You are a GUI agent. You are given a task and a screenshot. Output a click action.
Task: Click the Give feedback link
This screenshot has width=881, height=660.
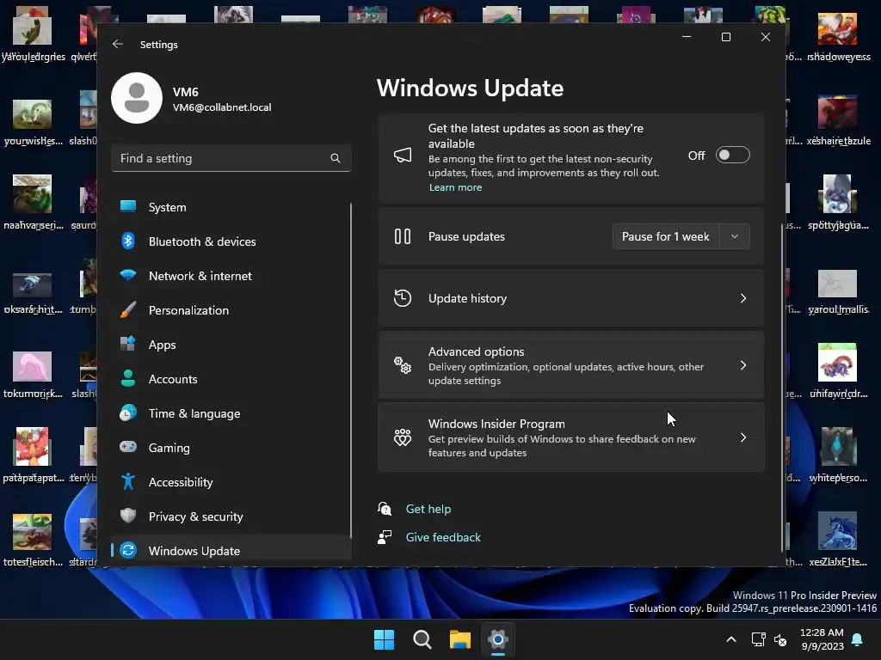[443, 537]
